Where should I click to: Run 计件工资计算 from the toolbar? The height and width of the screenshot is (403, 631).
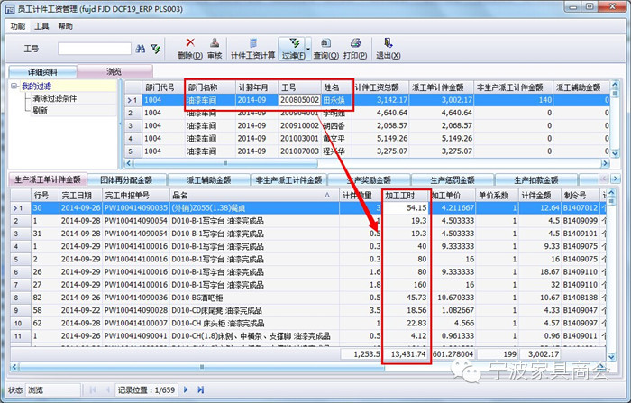[252, 49]
